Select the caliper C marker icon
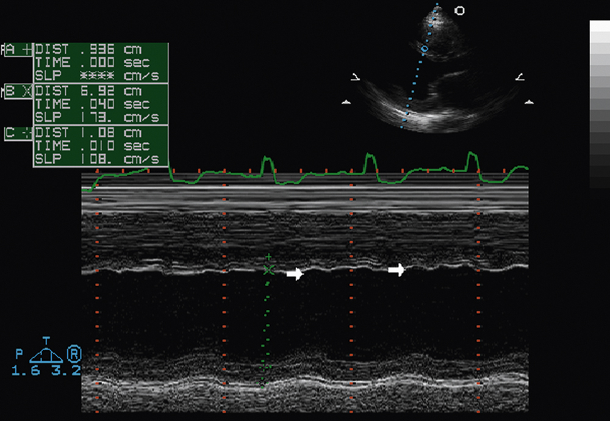This screenshot has width=610, height=421. tap(26, 132)
